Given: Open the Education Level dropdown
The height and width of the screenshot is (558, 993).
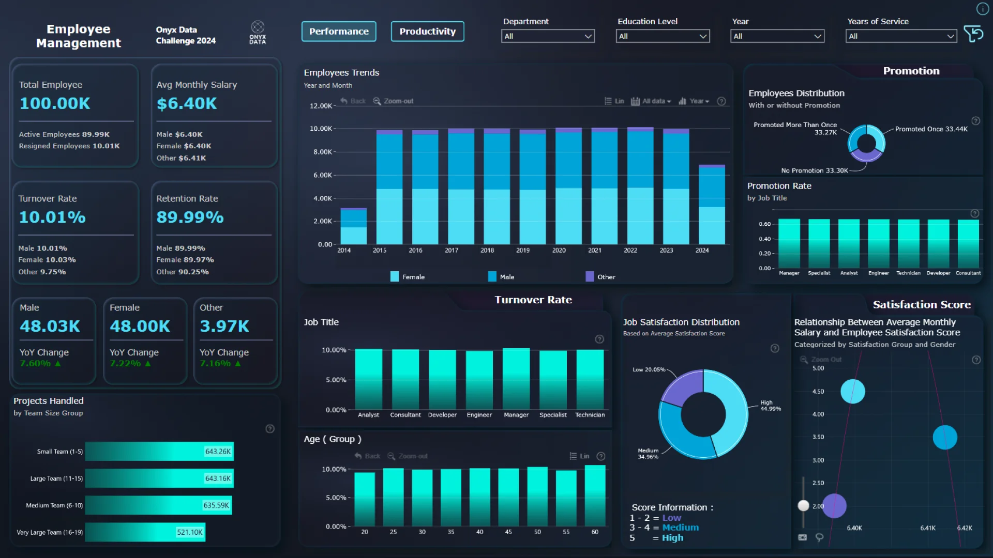Looking at the screenshot, I should pyautogui.click(x=663, y=36).
